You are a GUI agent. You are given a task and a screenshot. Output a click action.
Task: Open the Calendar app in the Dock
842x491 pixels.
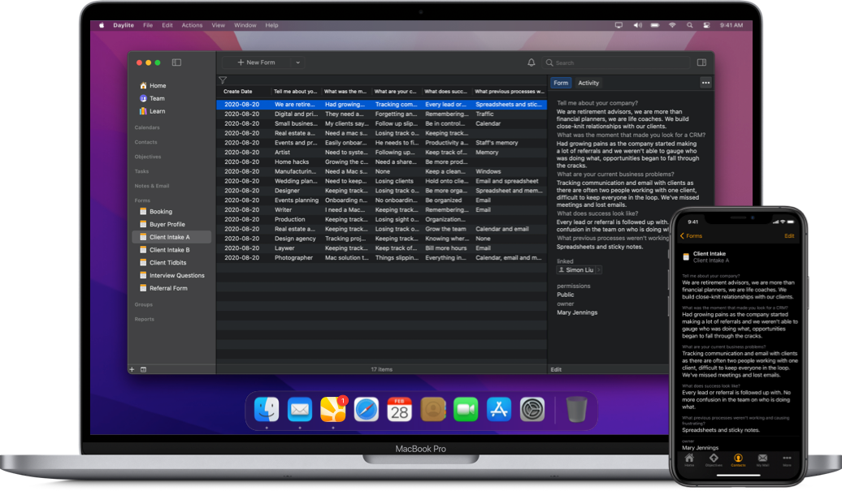[400, 410]
